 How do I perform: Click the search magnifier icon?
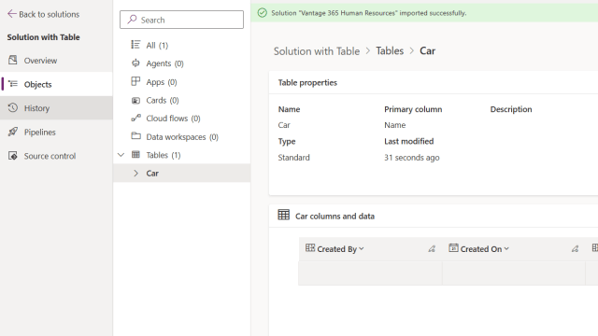[x=132, y=20]
